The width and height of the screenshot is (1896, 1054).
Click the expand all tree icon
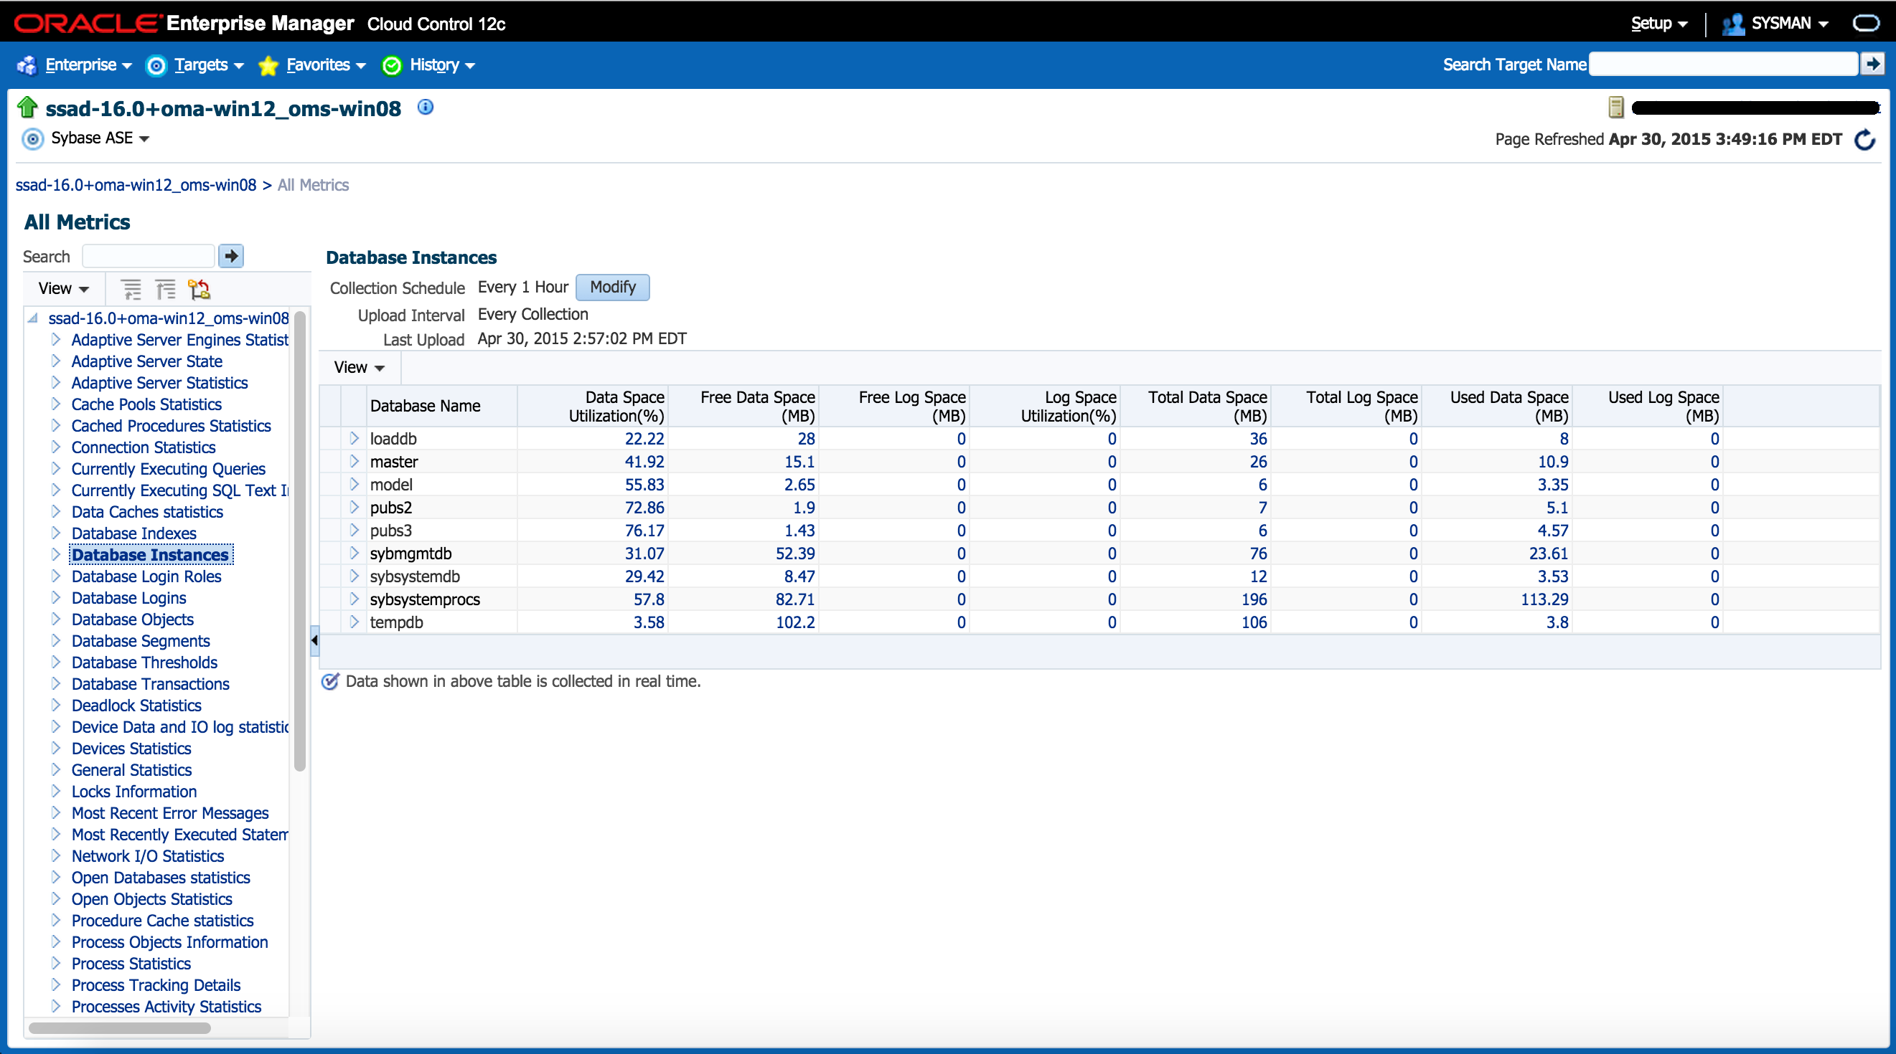tap(131, 289)
